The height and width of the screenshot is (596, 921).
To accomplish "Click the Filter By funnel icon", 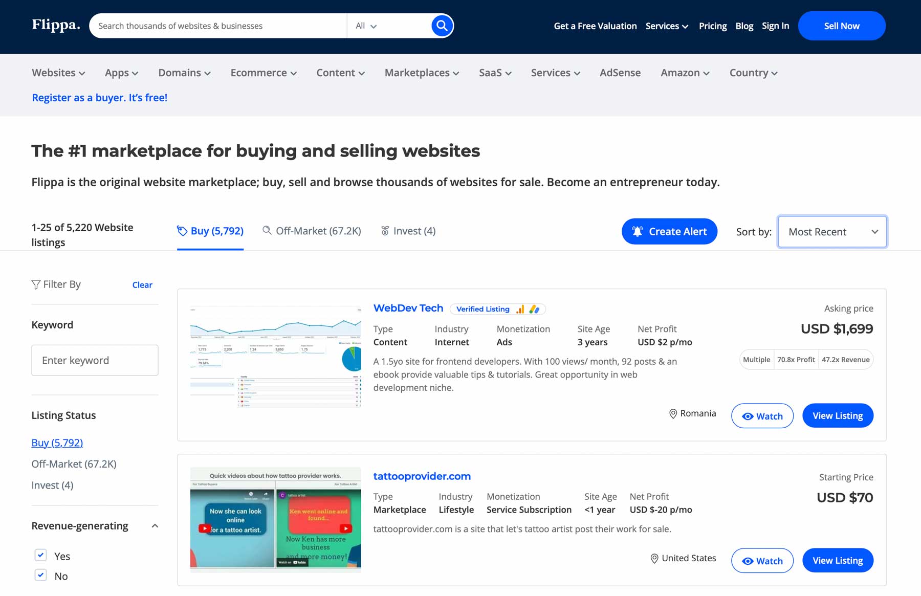I will [35, 284].
